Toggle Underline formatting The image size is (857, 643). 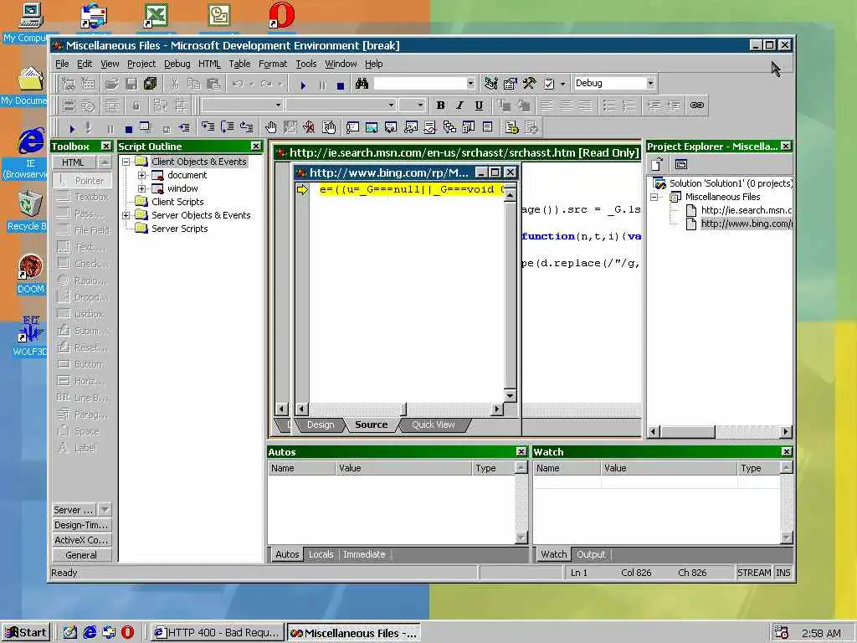point(479,105)
